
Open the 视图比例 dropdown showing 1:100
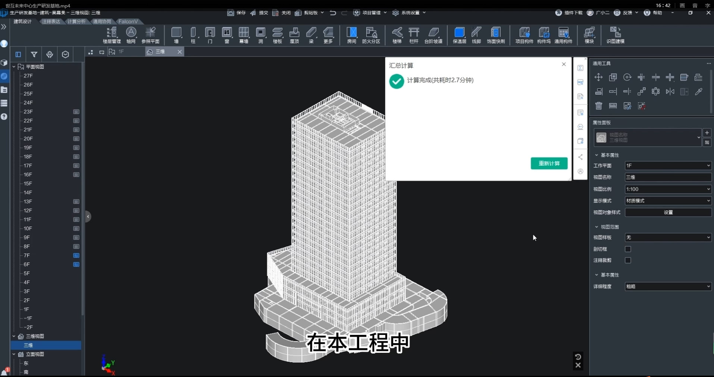(667, 189)
